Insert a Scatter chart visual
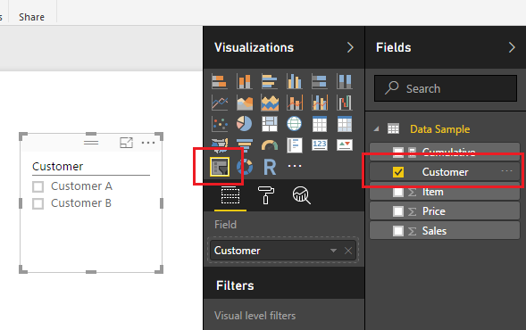This screenshot has height=330, width=526. [220, 124]
